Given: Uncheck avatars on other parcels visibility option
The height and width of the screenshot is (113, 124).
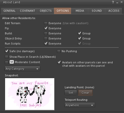Looking at the screenshot, I should (x=59, y=62).
